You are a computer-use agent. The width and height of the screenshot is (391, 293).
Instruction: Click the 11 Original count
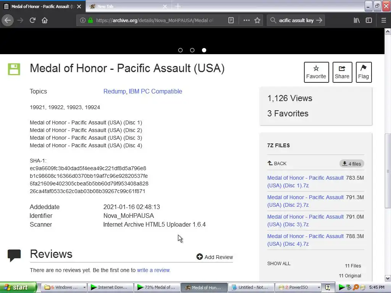click(350, 275)
